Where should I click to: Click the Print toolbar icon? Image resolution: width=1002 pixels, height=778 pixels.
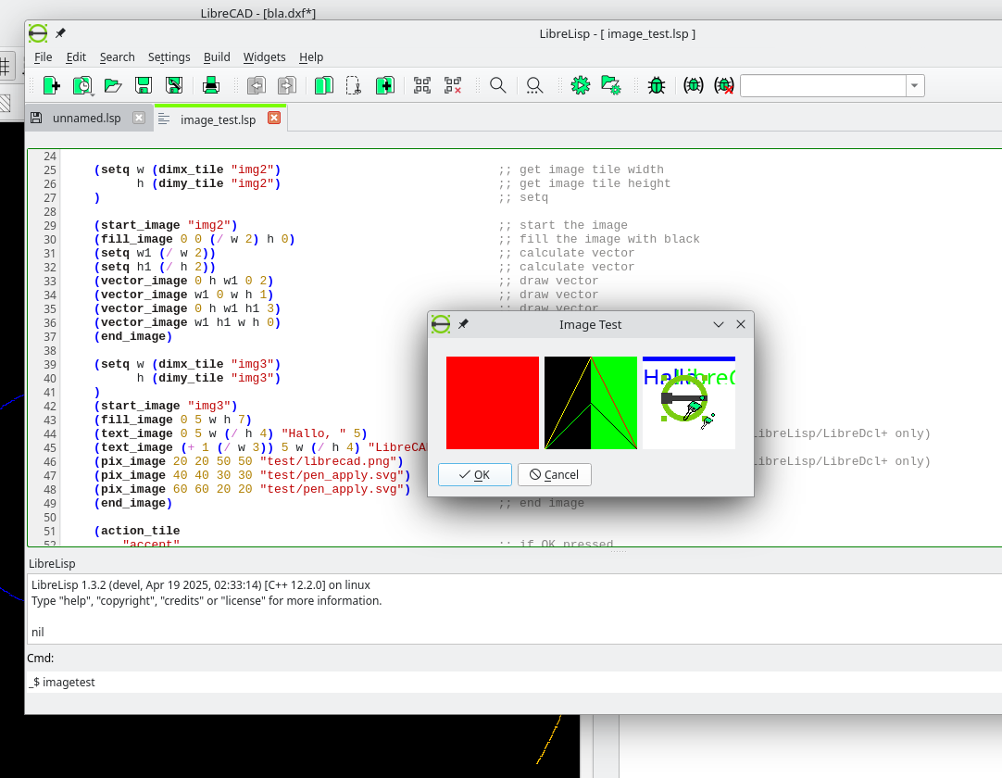211,86
